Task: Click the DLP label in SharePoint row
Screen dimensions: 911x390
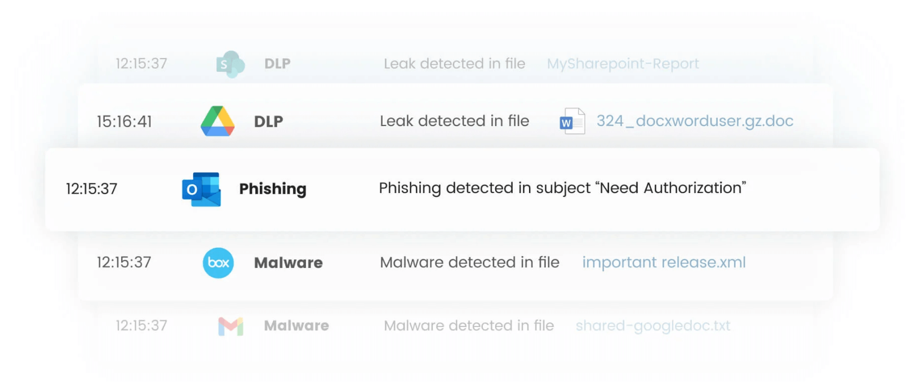Action: 278,64
